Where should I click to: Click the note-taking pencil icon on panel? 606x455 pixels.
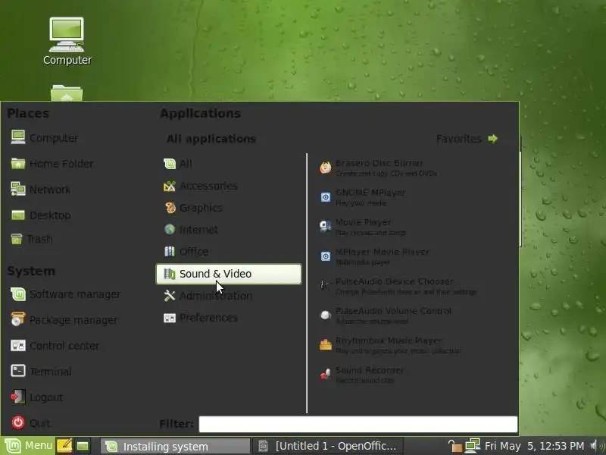point(64,446)
